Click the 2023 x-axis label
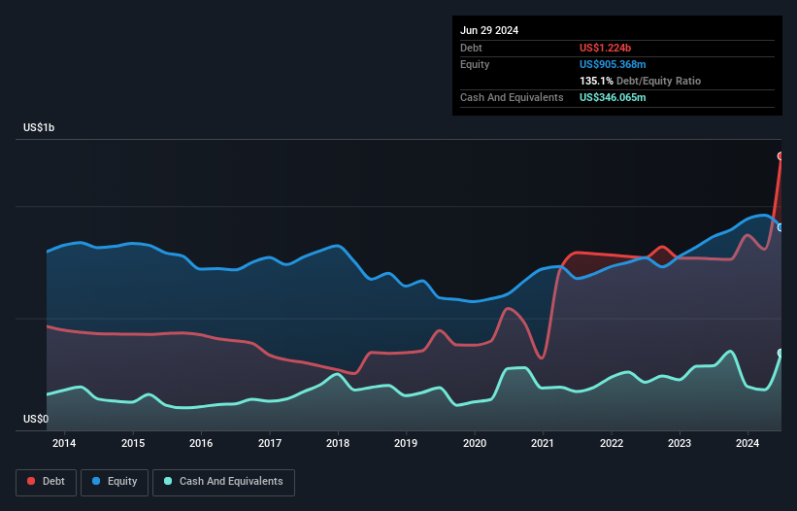The height and width of the screenshot is (511, 797). 680,443
